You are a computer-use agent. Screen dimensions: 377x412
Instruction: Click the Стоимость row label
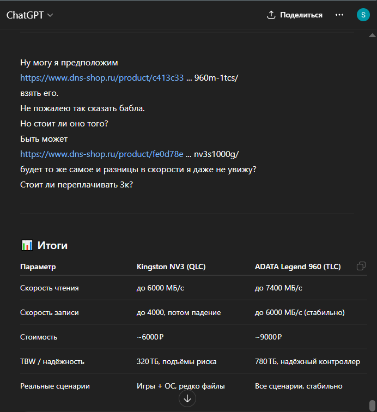(x=39, y=337)
